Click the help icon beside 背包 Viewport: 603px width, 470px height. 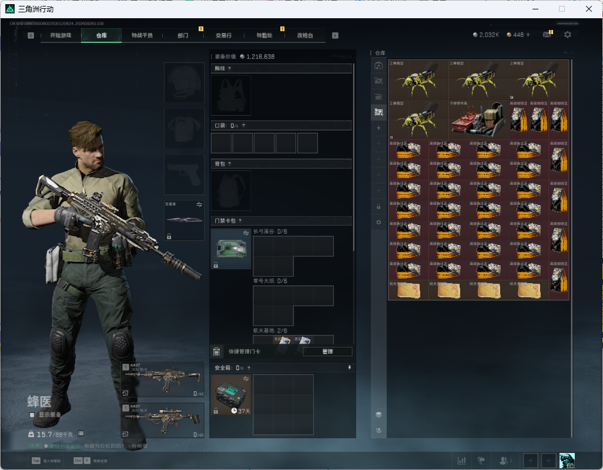click(x=230, y=164)
